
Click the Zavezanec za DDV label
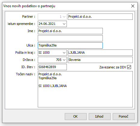tap(113, 67)
